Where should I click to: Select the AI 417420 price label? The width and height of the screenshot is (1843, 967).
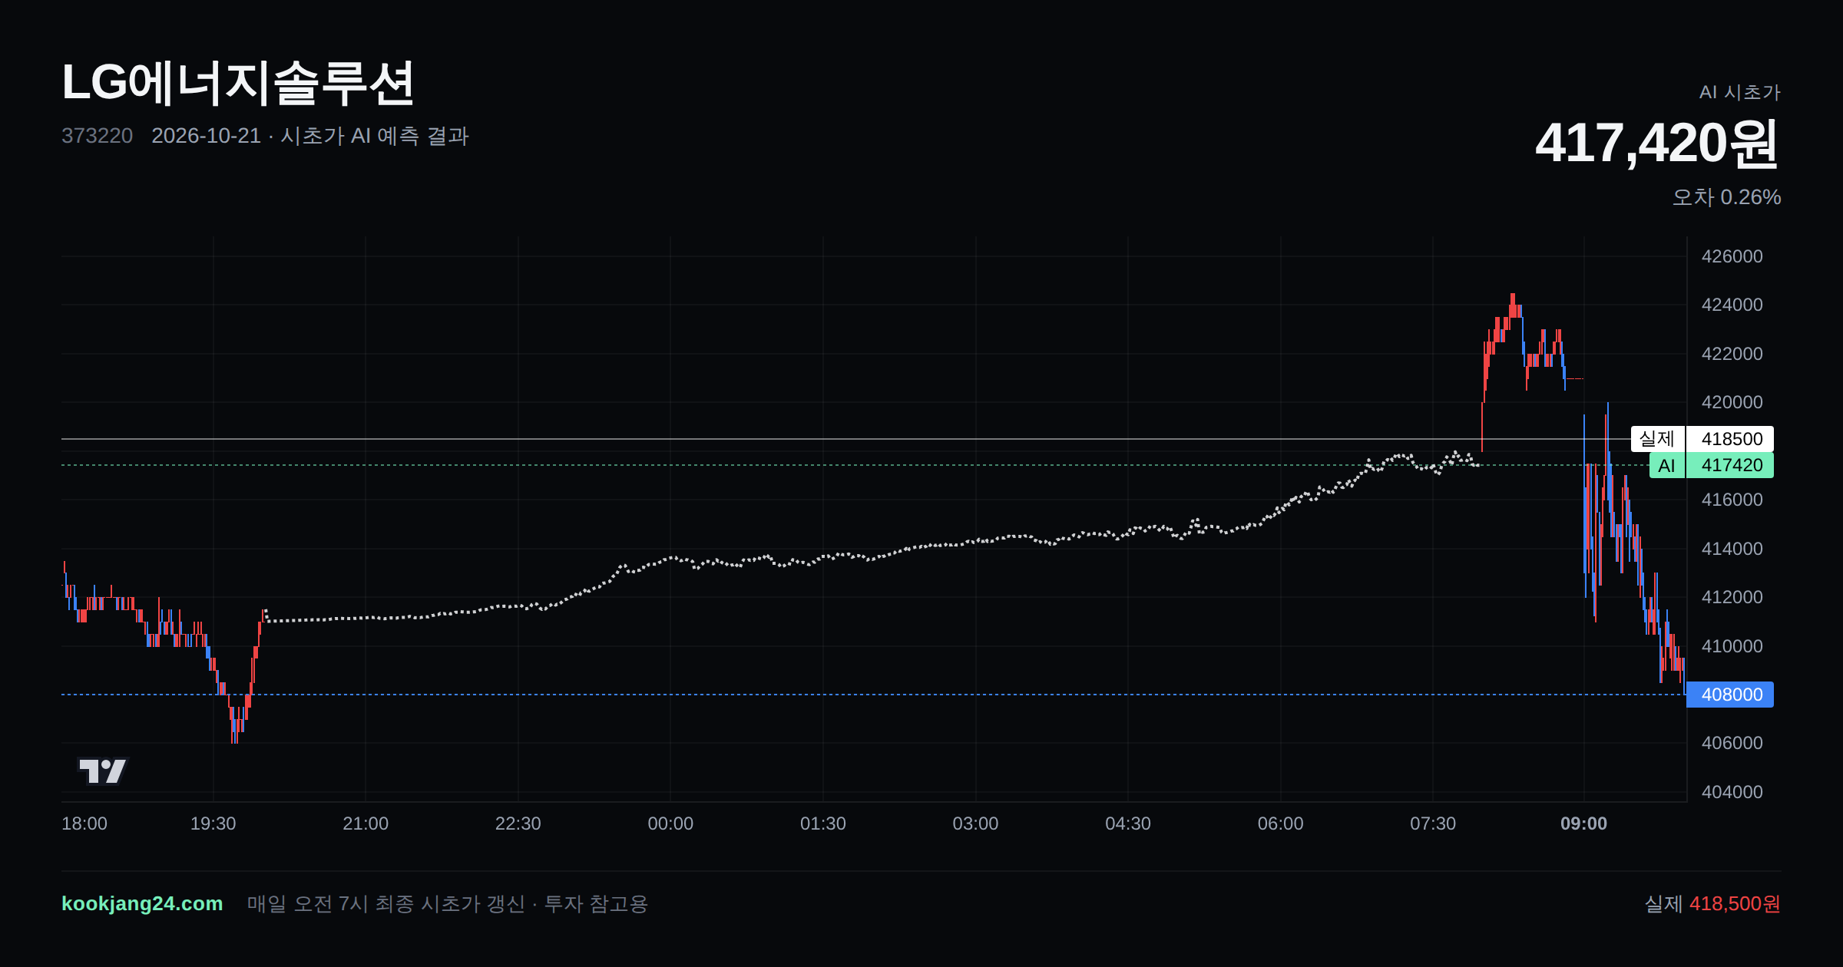click(1712, 465)
